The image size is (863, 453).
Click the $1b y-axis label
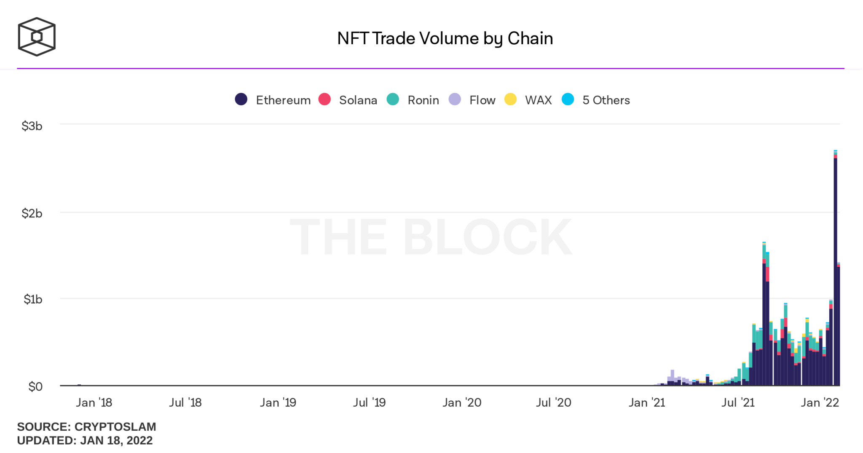(x=33, y=299)
